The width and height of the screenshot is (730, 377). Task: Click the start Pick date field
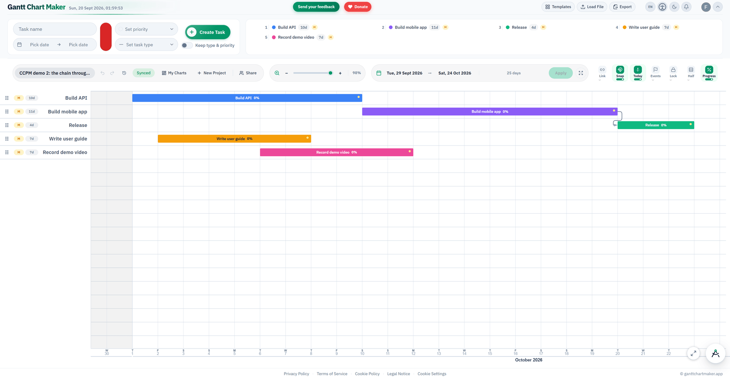pyautogui.click(x=40, y=45)
